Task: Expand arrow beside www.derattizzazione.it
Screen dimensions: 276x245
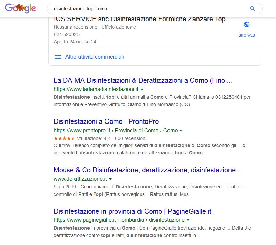Action: (x=110, y=179)
